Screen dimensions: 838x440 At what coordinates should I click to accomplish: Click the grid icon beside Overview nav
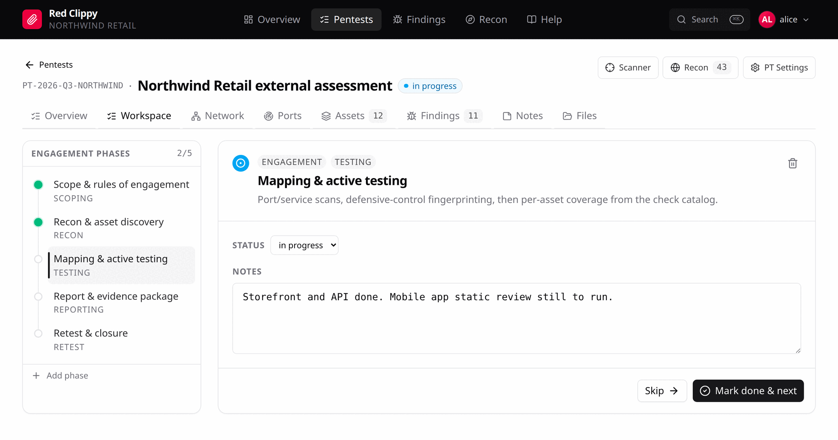coord(248,20)
